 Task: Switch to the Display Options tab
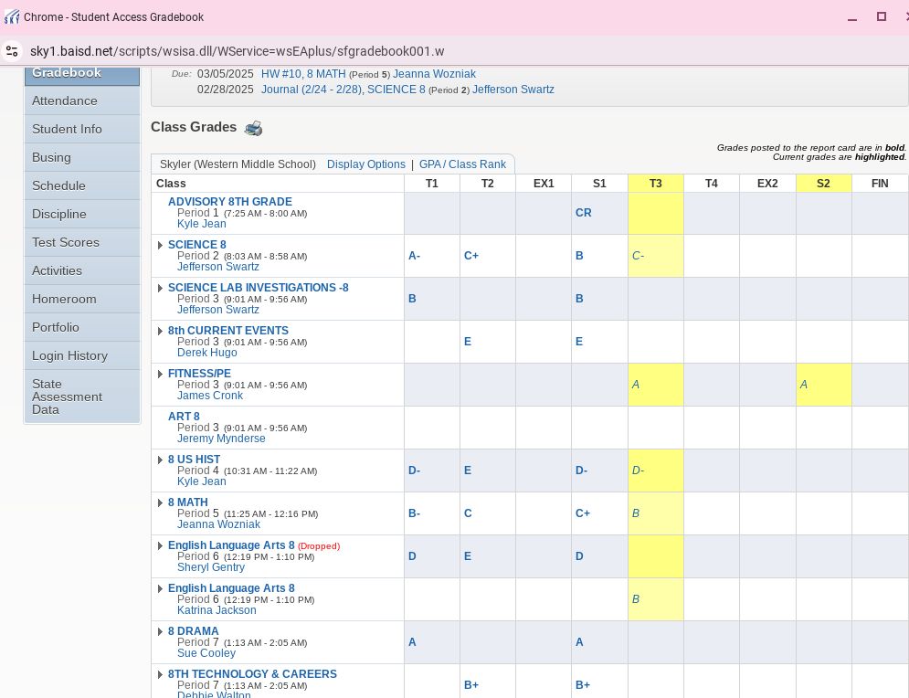(365, 164)
